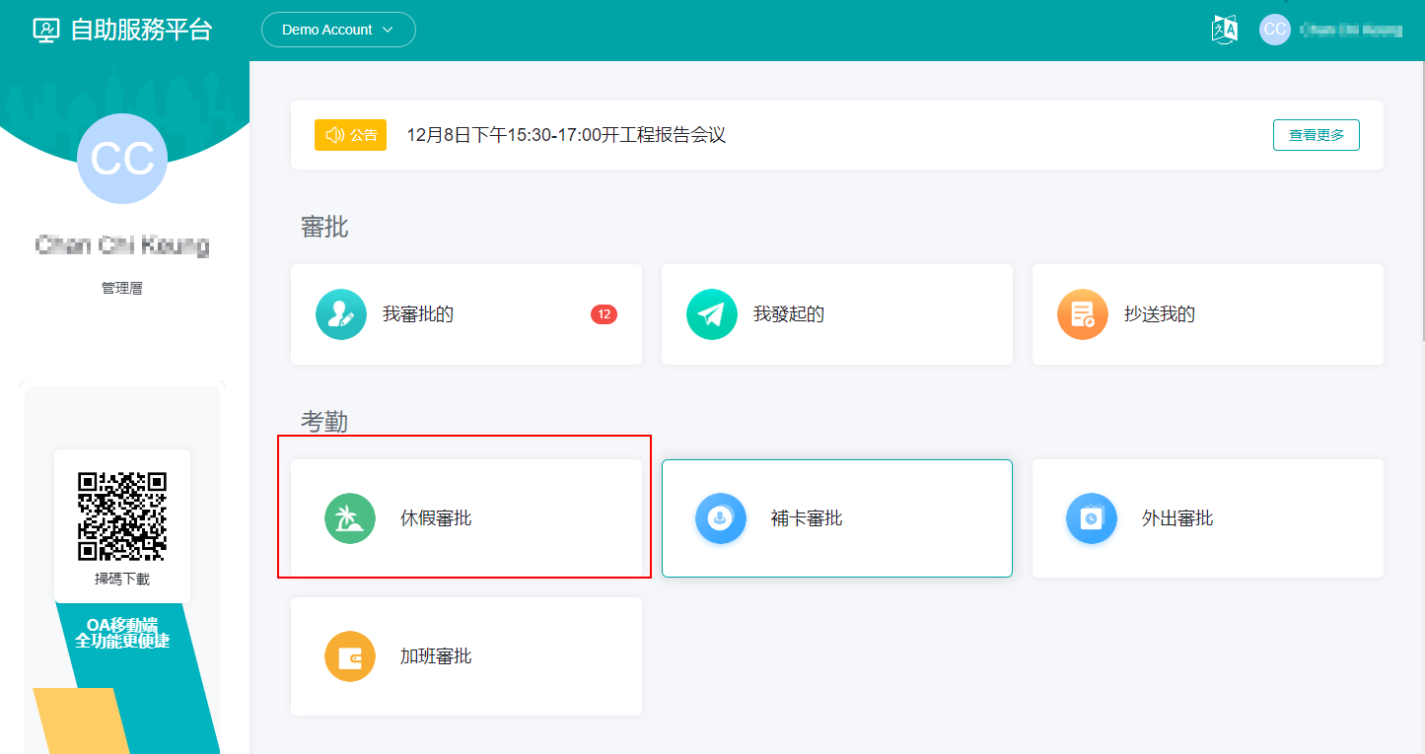Click the profile name under the avatar
The image size is (1425, 754).
pos(122,245)
